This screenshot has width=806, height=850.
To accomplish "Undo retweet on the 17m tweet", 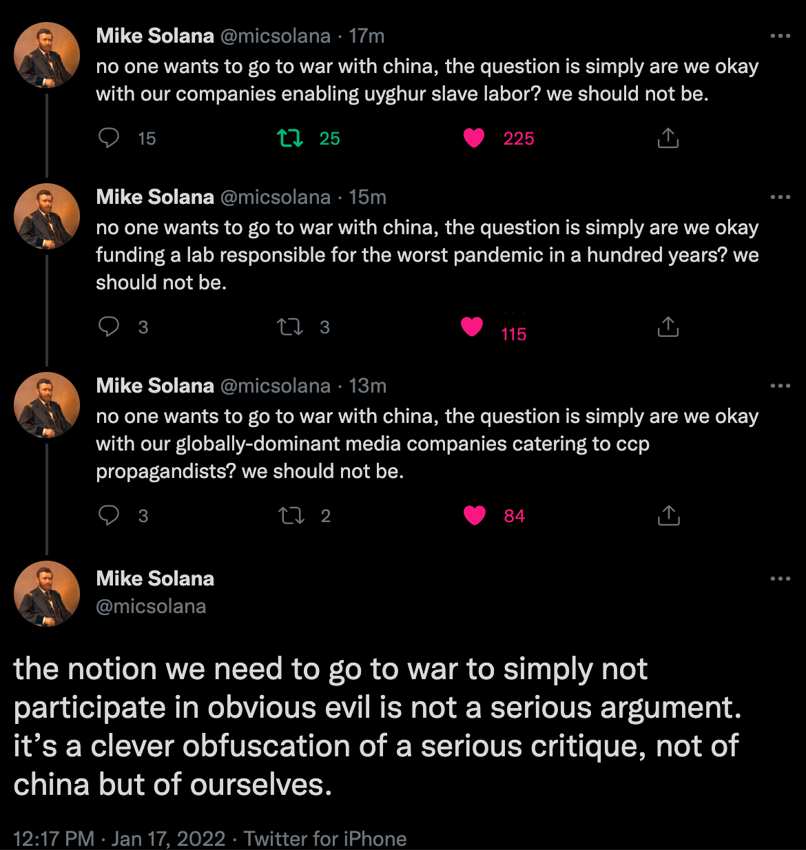I will 289,138.
